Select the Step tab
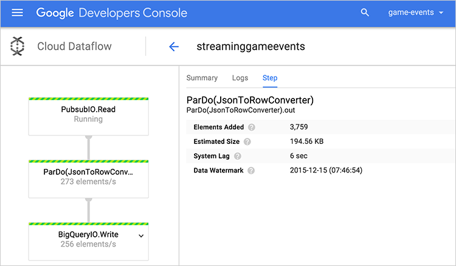This screenshot has width=456, height=266. tap(270, 78)
